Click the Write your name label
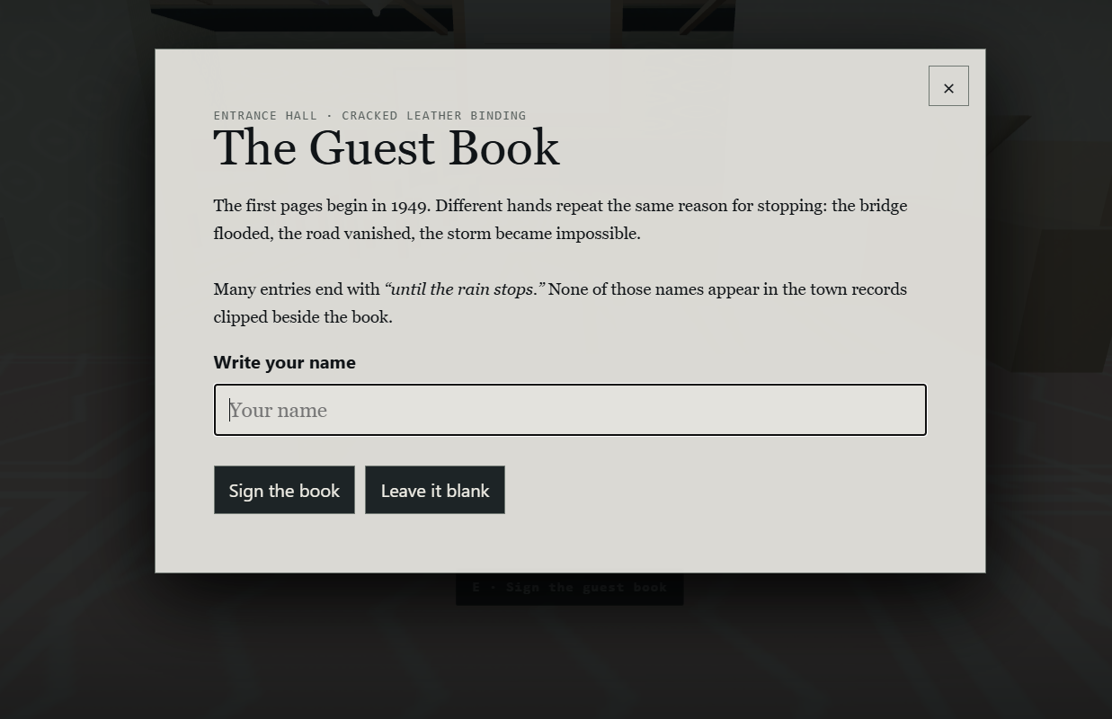The height and width of the screenshot is (719, 1112). [x=284, y=362]
